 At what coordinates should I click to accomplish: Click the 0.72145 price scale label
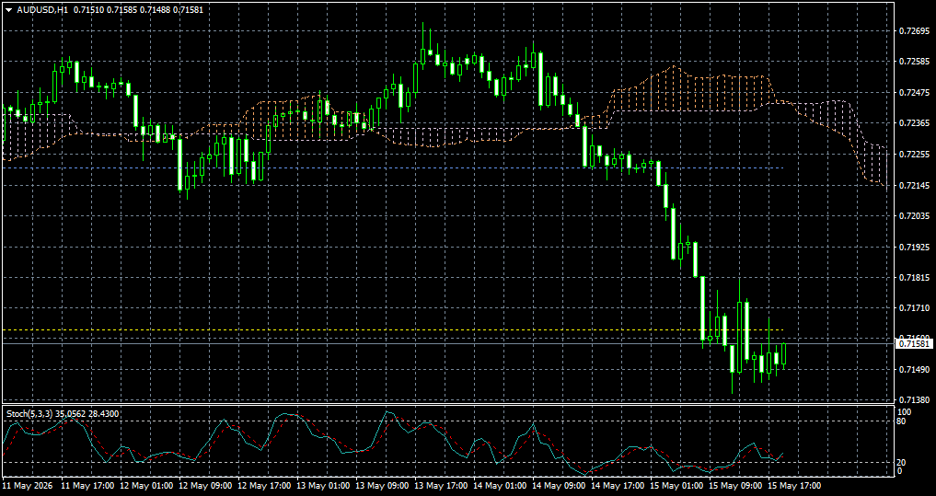[914, 185]
